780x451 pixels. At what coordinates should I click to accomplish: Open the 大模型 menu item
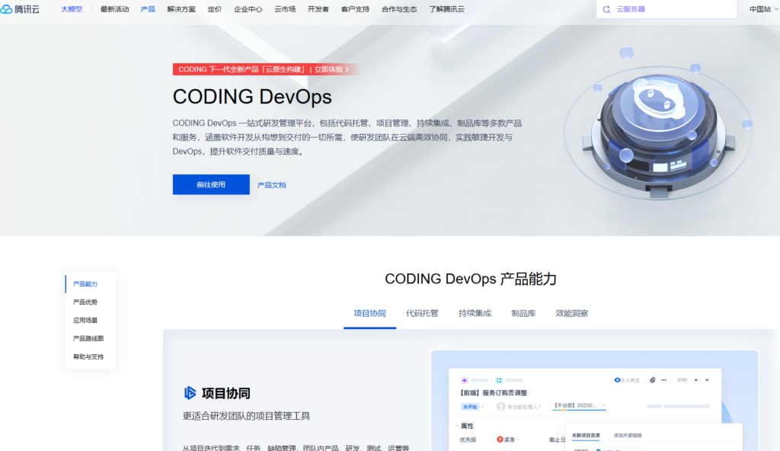tap(72, 9)
